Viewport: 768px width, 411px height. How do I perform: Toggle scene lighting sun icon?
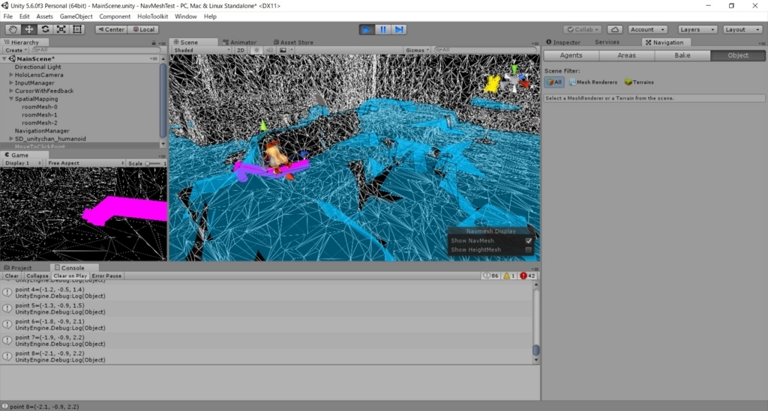pos(256,50)
